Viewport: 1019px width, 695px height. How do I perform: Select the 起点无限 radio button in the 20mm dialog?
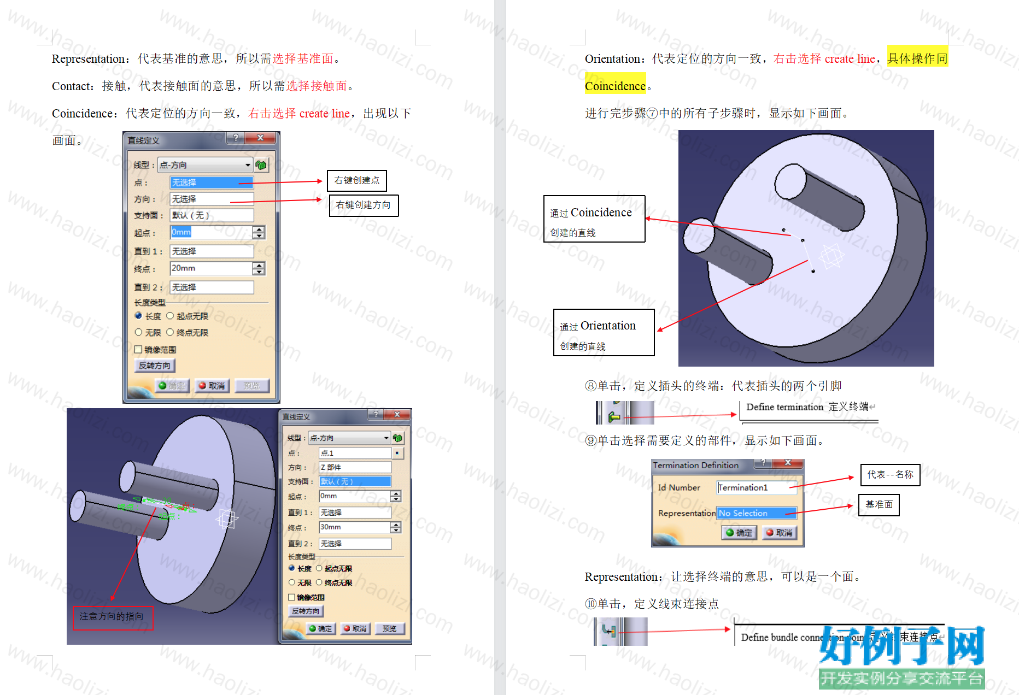[170, 316]
